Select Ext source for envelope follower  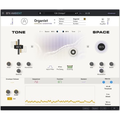pos(14,99)
